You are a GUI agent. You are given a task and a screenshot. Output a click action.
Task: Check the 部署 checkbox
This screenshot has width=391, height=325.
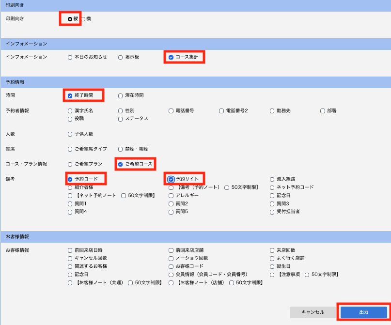click(x=322, y=111)
